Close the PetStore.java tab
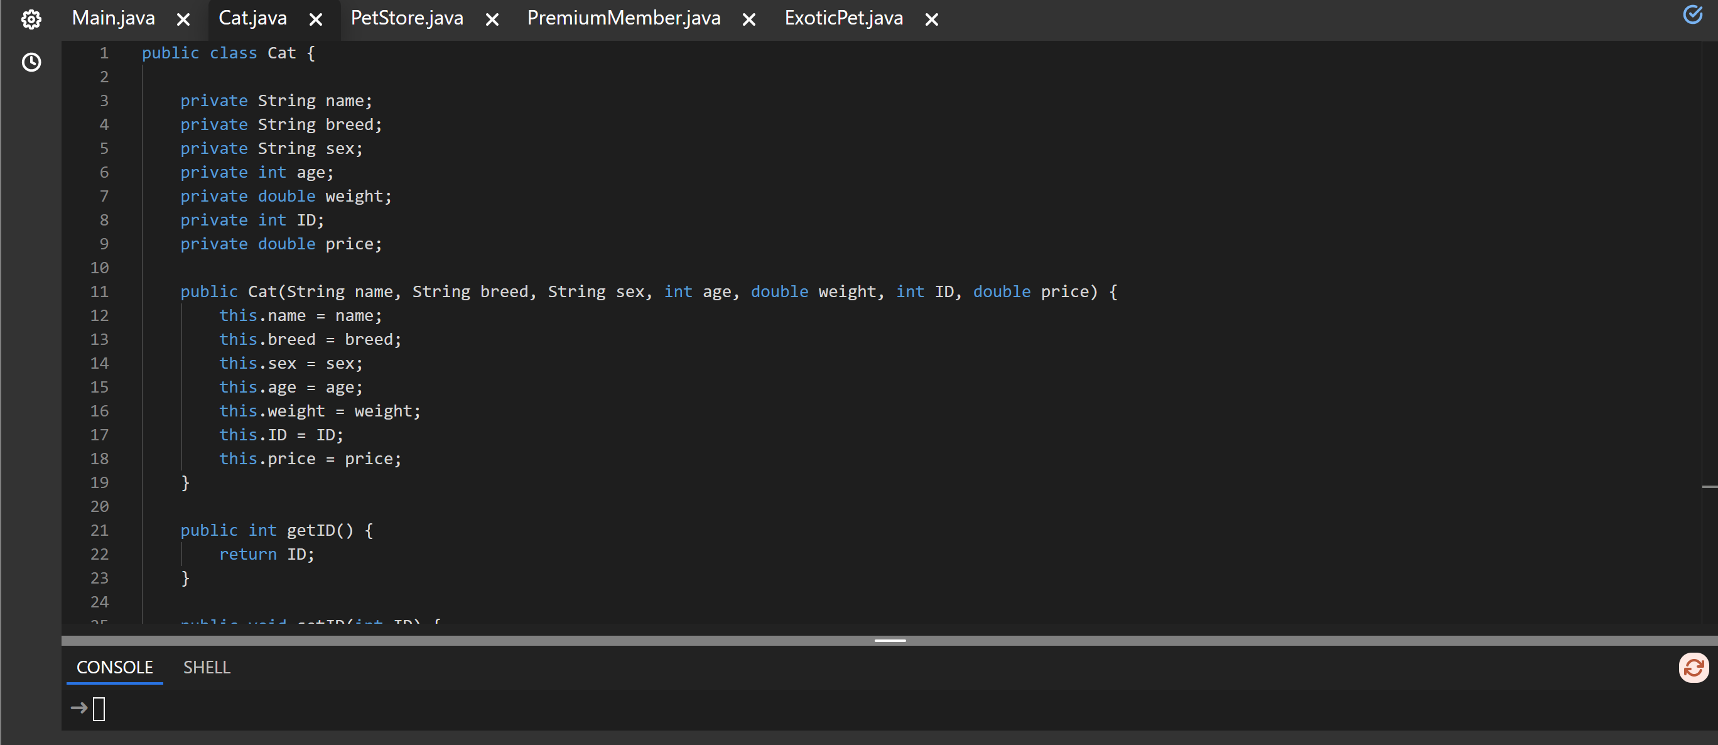The height and width of the screenshot is (745, 1718). [492, 19]
